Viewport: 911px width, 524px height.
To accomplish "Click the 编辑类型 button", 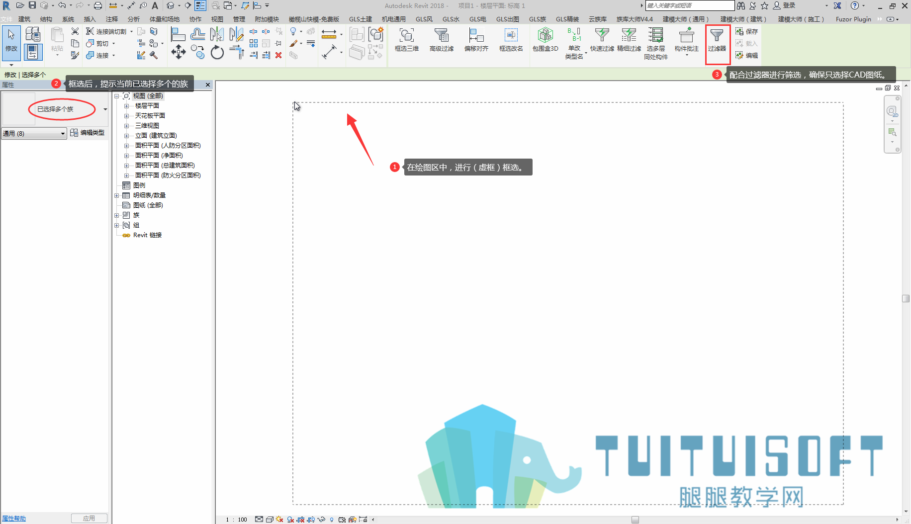I will point(88,133).
